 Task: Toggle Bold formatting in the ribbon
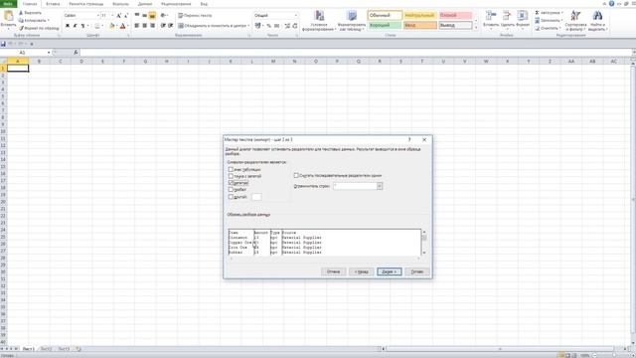click(68, 26)
